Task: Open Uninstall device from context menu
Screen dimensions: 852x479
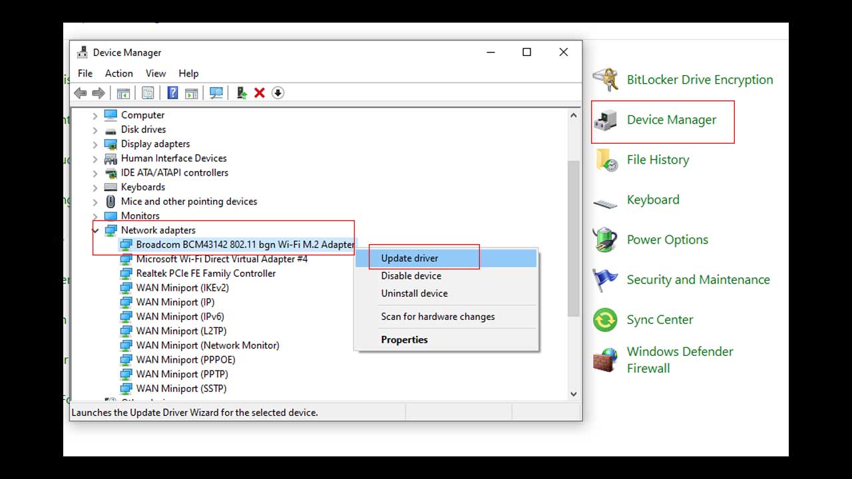Action: coord(414,293)
